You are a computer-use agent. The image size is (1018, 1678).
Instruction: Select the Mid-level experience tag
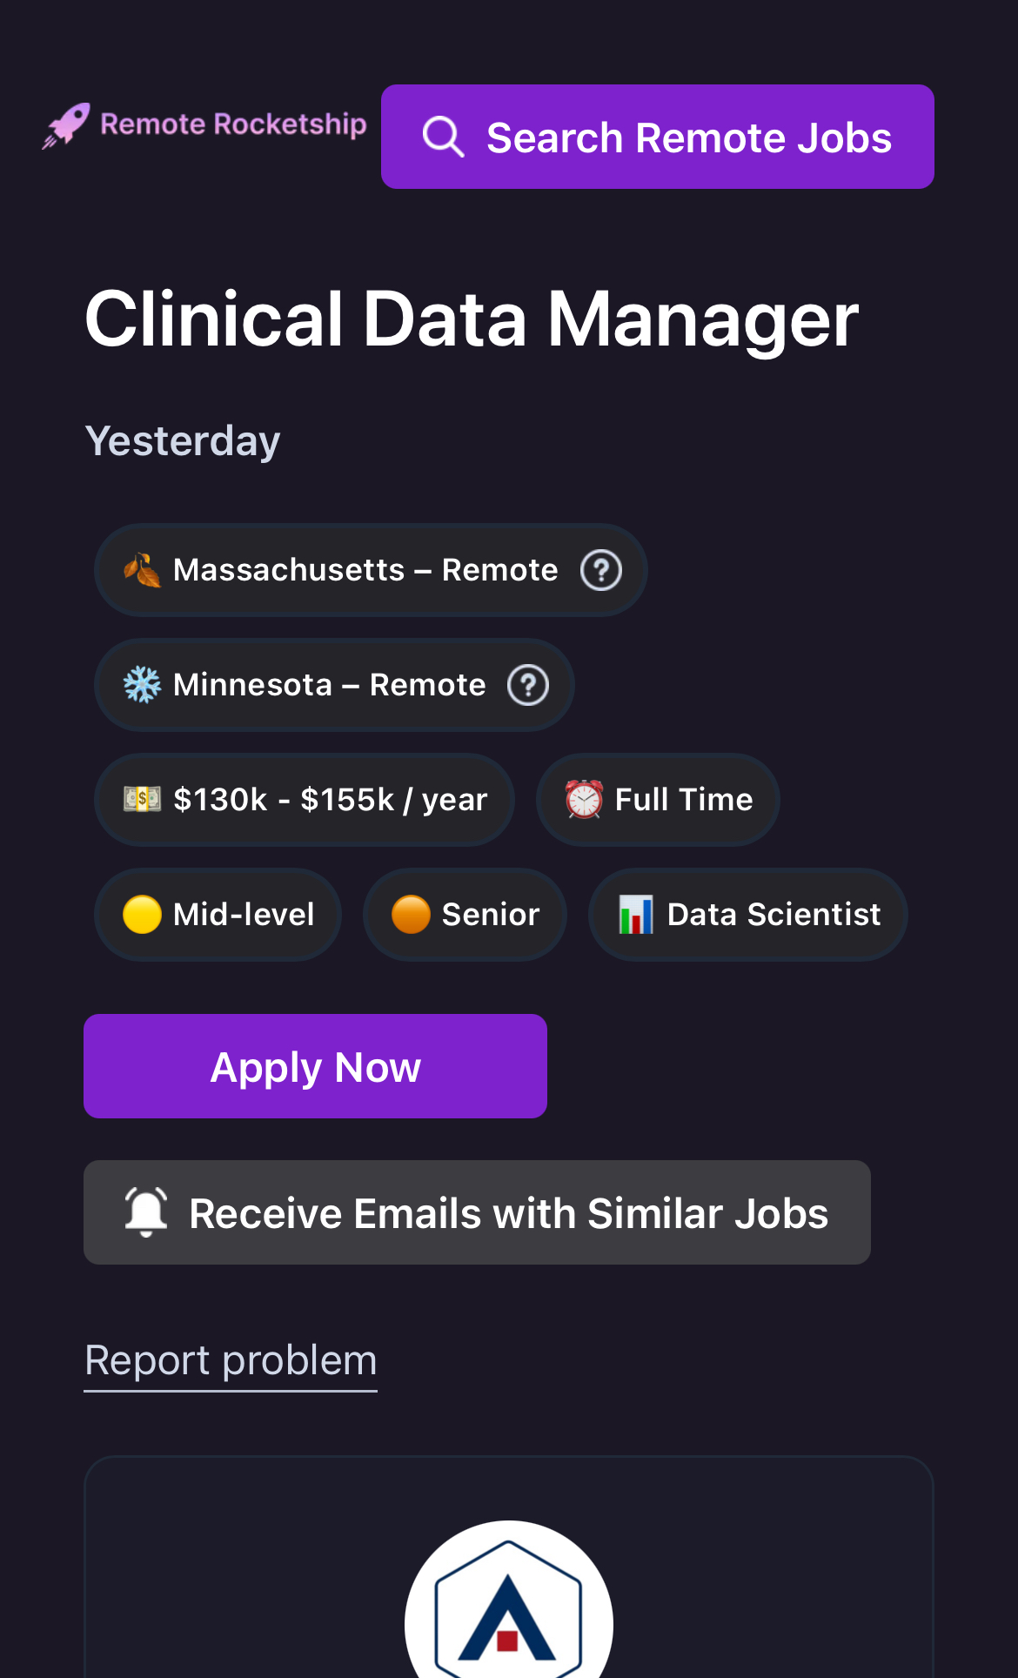218,915
